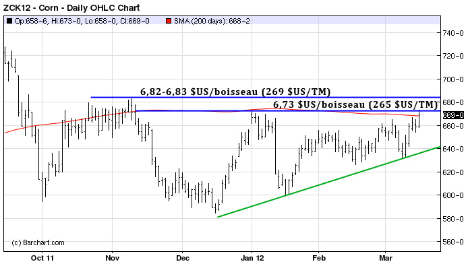Click the Jan 12 date axis label

click(252, 258)
